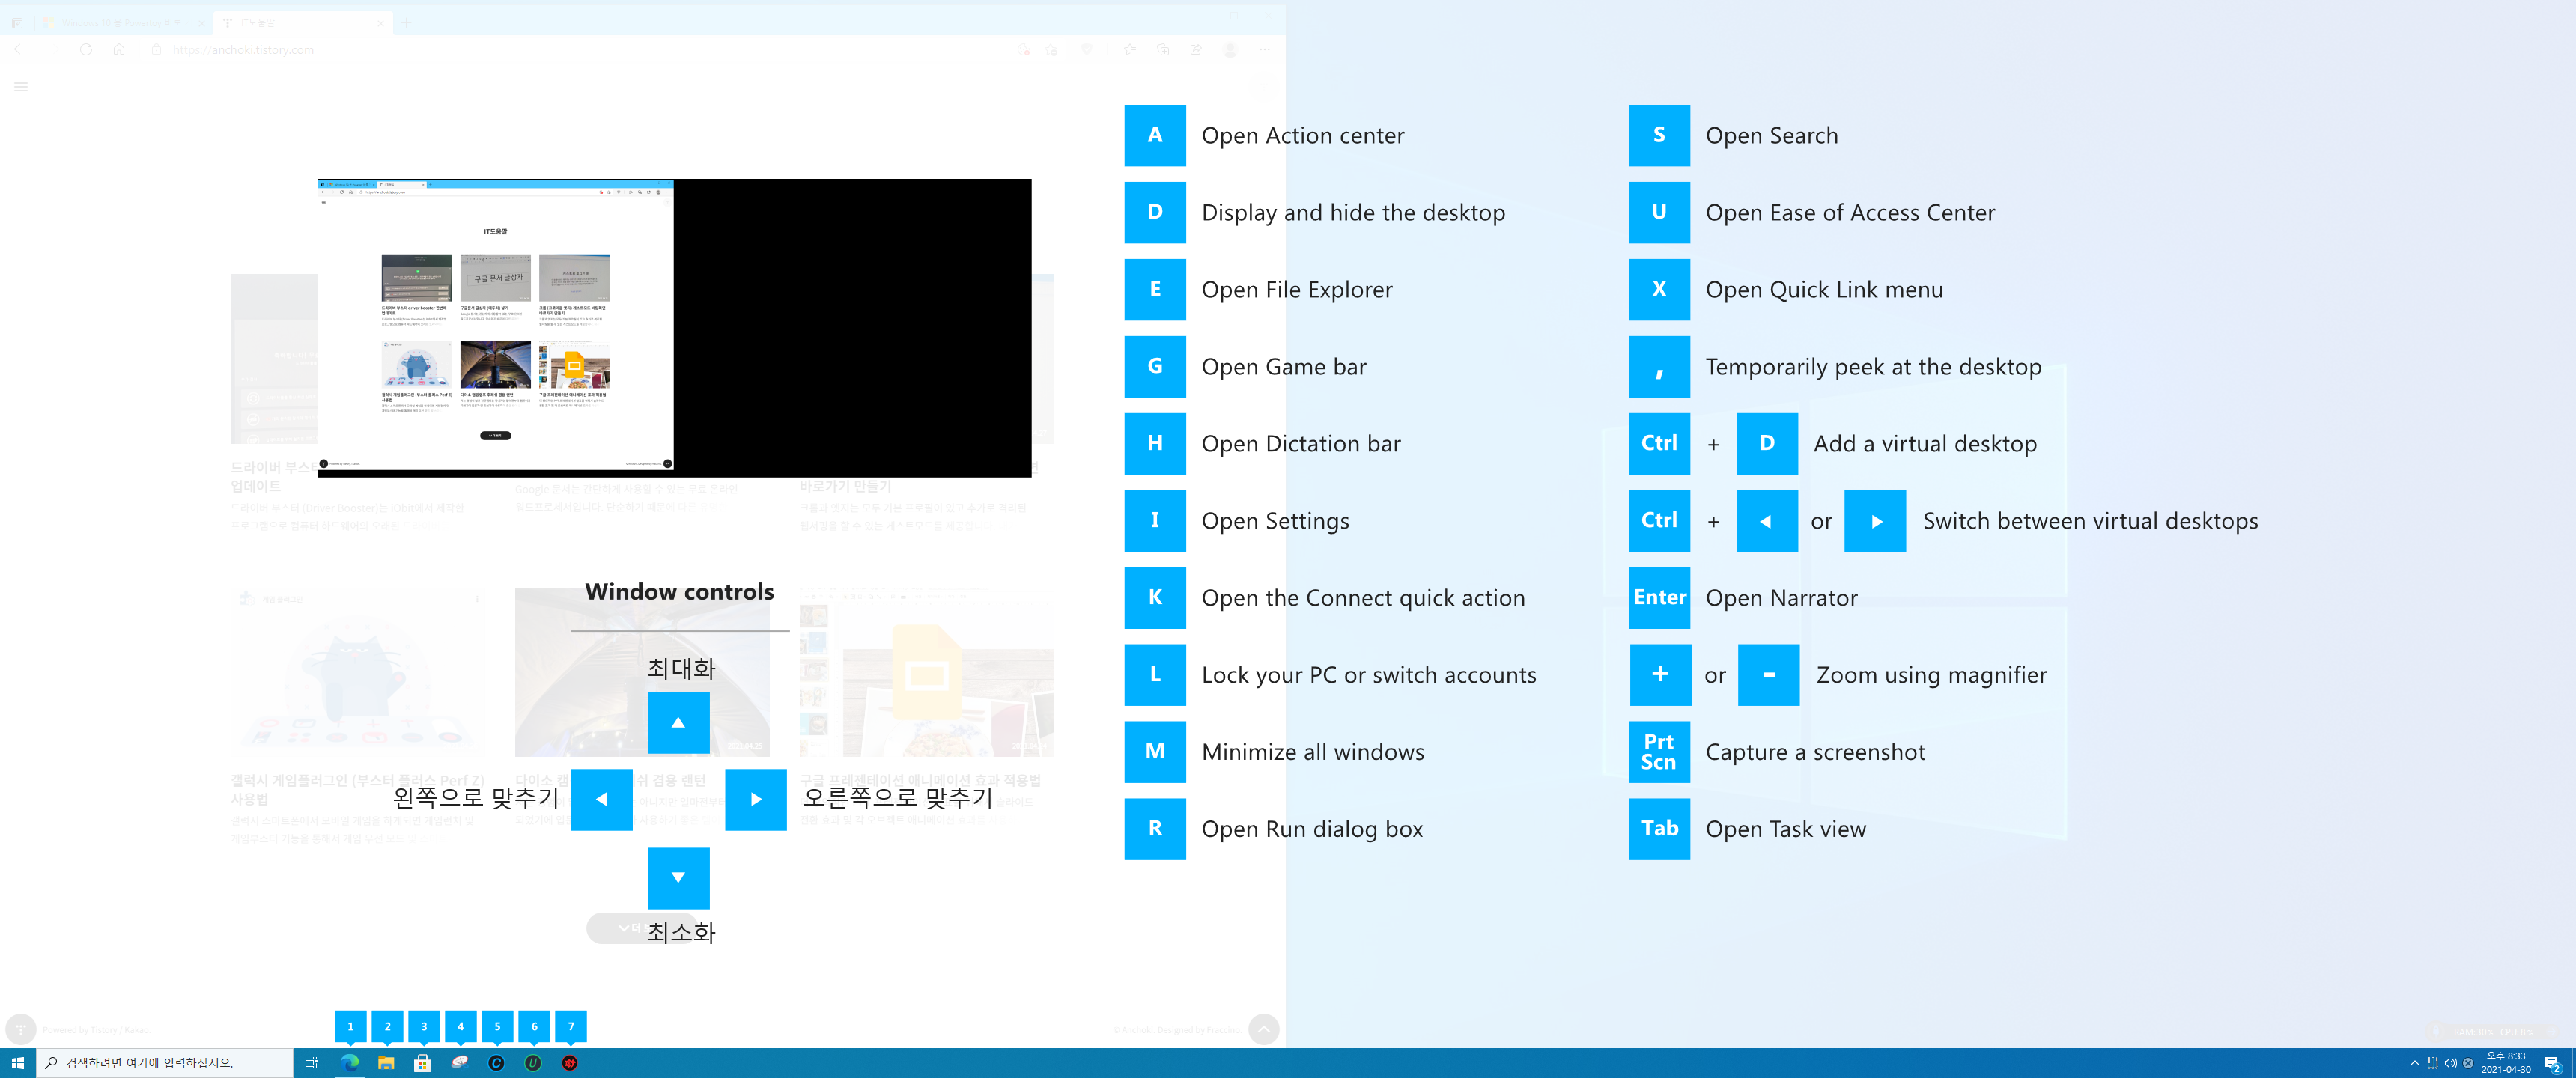Viewport: 2576px width, 1078px height.
Task: Click the right arrow snap-right key
Action: 755,799
